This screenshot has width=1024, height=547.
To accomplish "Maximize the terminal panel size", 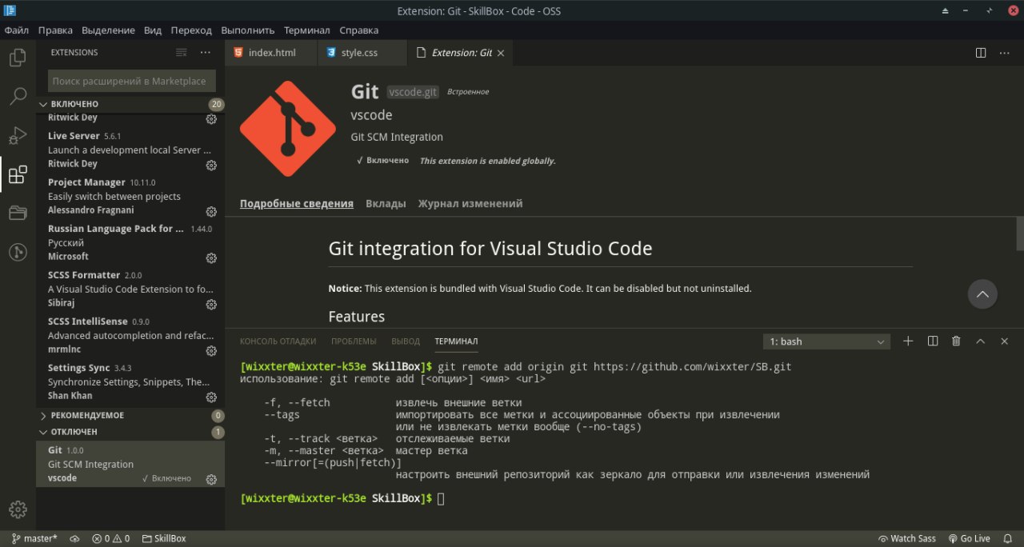I will click(980, 341).
